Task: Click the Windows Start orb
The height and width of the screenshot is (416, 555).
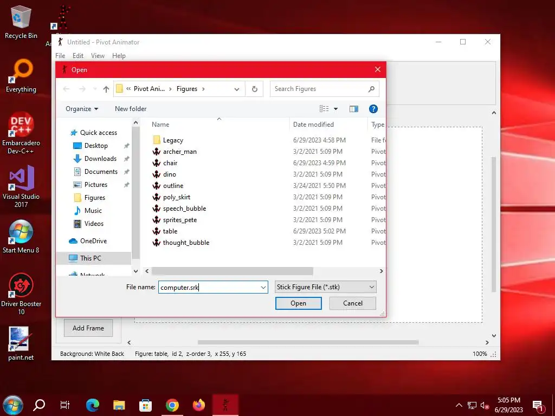Action: click(x=13, y=405)
